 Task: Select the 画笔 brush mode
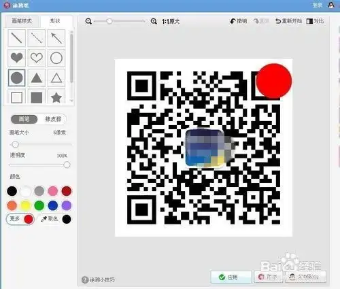[x=24, y=119]
